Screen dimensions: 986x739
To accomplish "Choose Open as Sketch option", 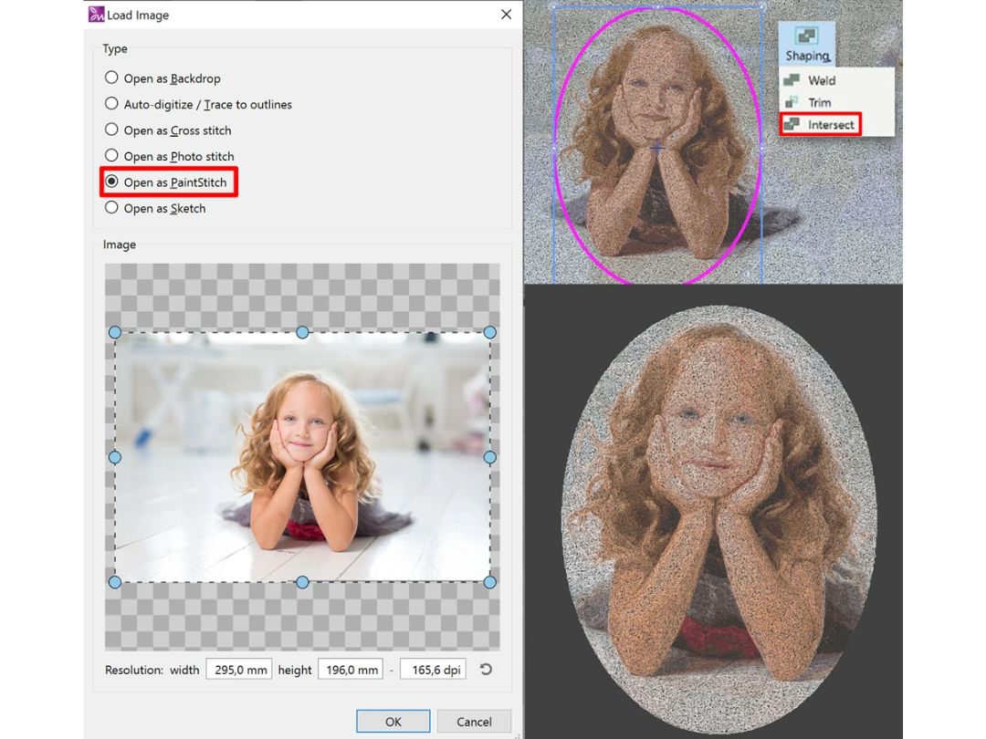I will [111, 207].
